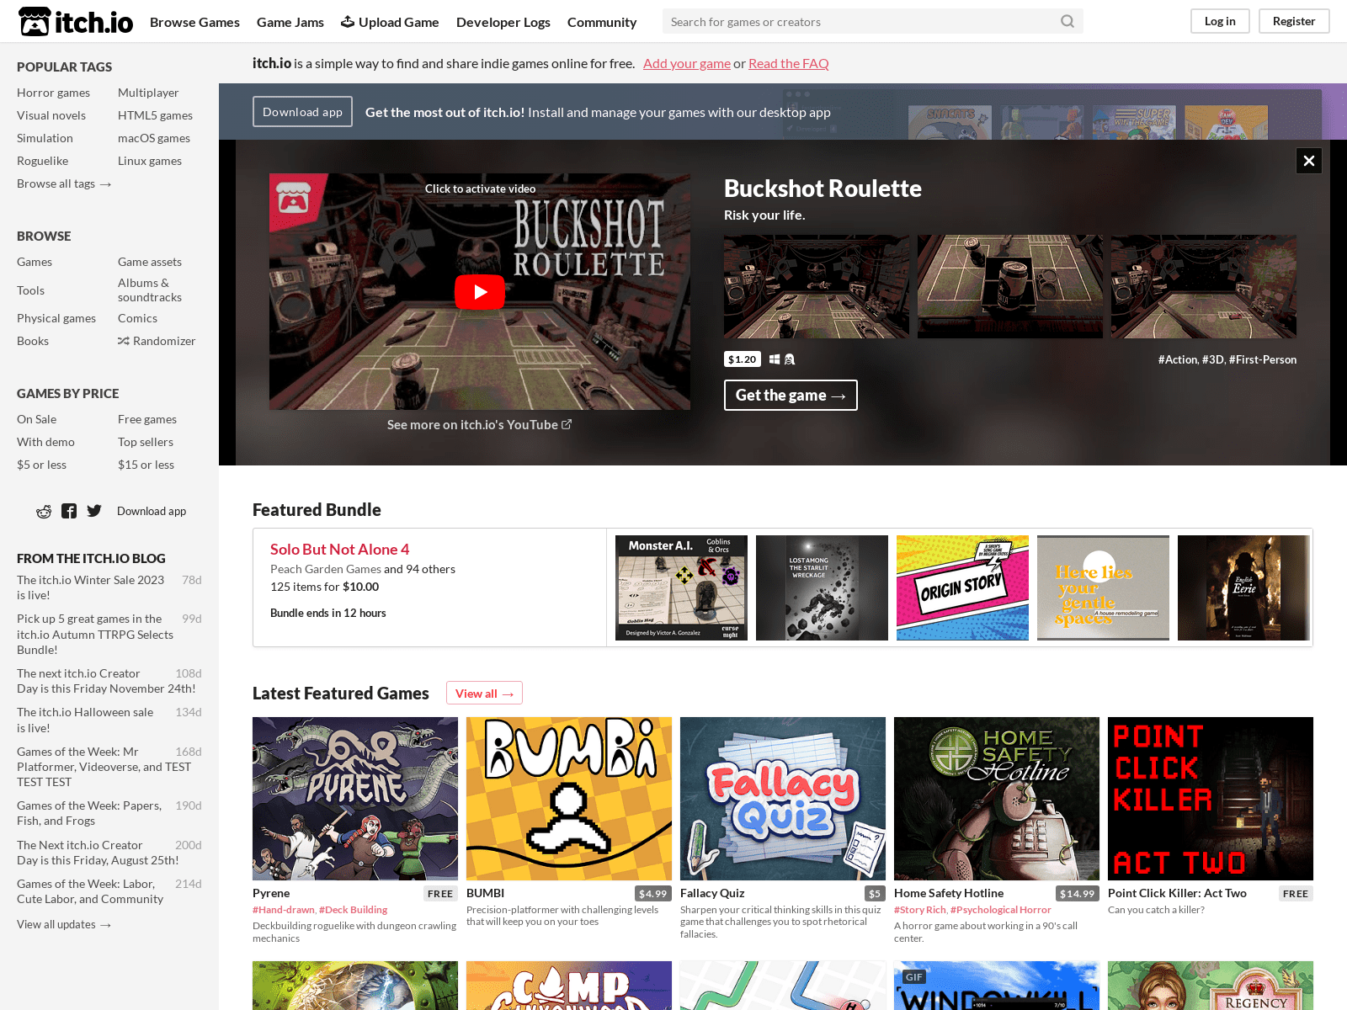Viewport: 1347px width, 1010px height.
Task: Open Community section
Action: tap(602, 22)
